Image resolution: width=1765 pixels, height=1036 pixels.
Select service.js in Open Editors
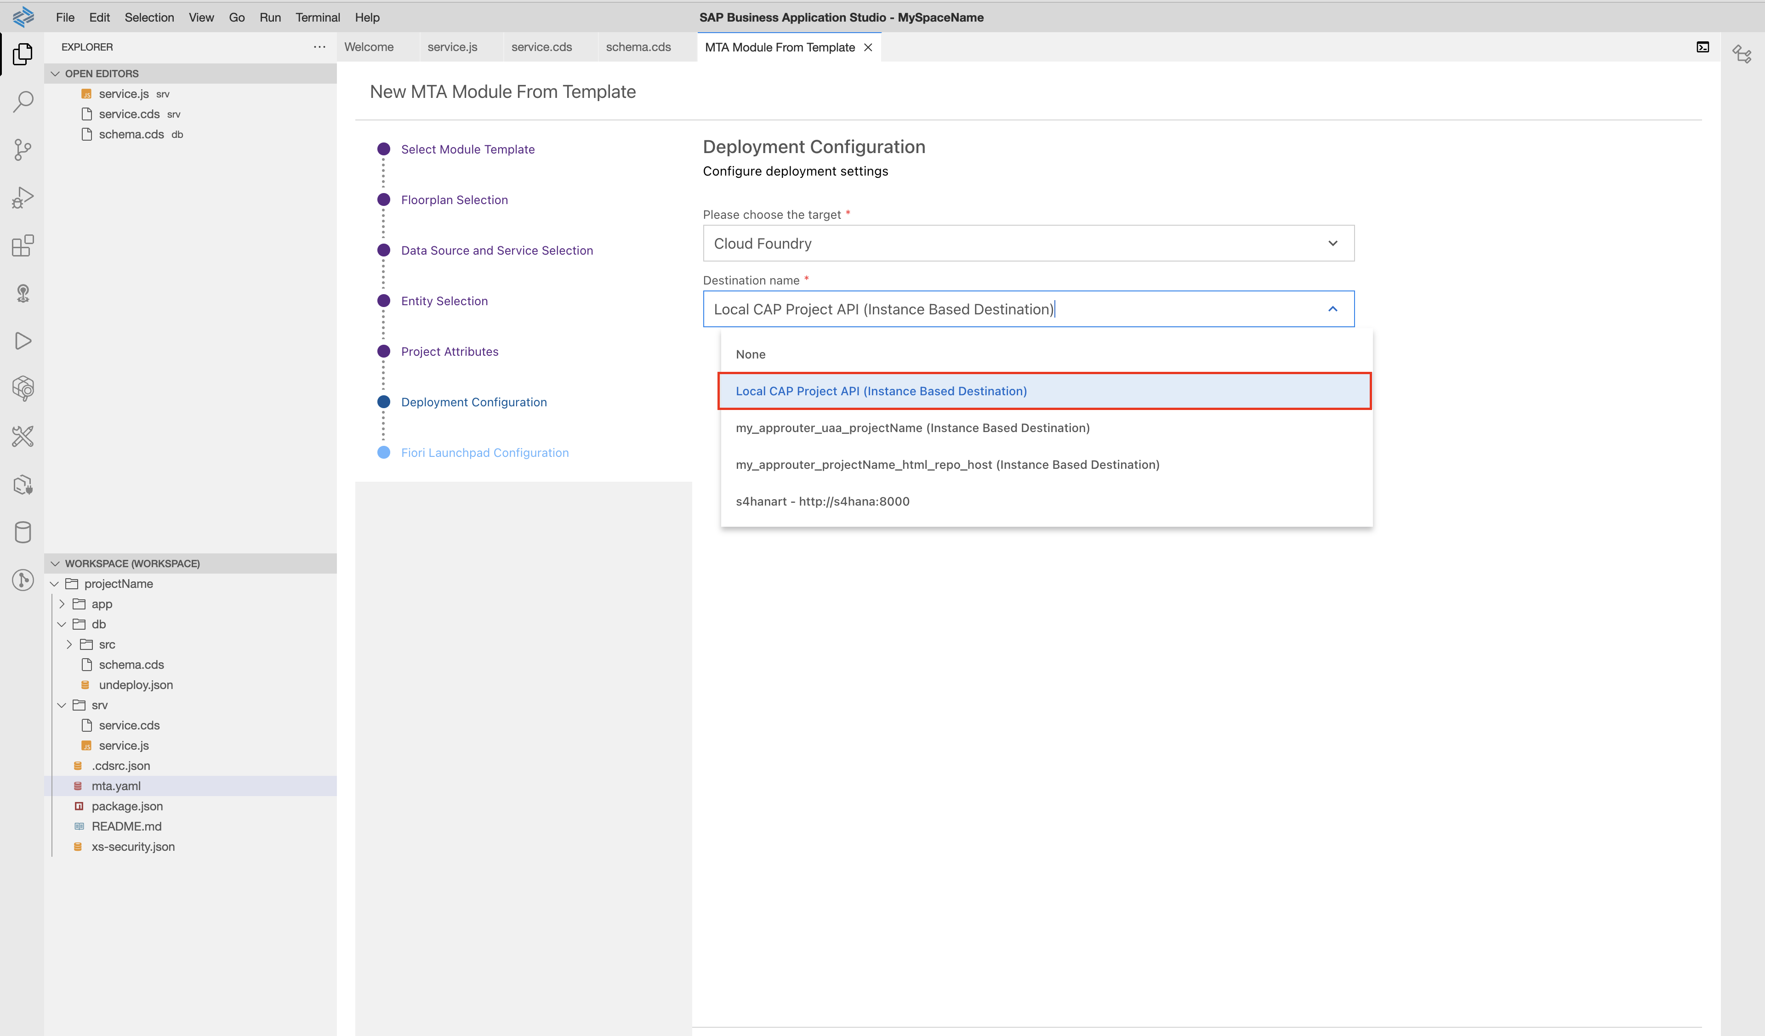[x=190, y=94]
